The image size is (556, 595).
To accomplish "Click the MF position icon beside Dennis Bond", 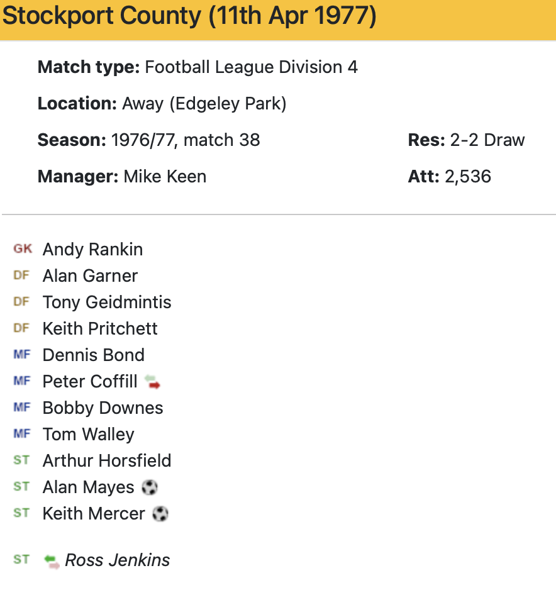I will [21, 355].
